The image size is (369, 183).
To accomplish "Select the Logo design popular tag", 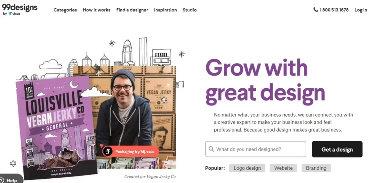I will [x=247, y=168].
